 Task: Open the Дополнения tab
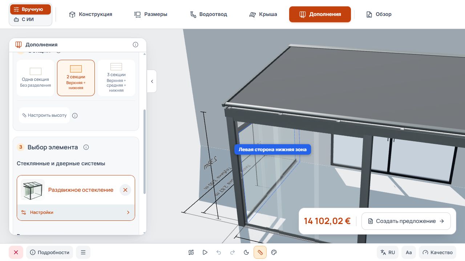click(320, 14)
